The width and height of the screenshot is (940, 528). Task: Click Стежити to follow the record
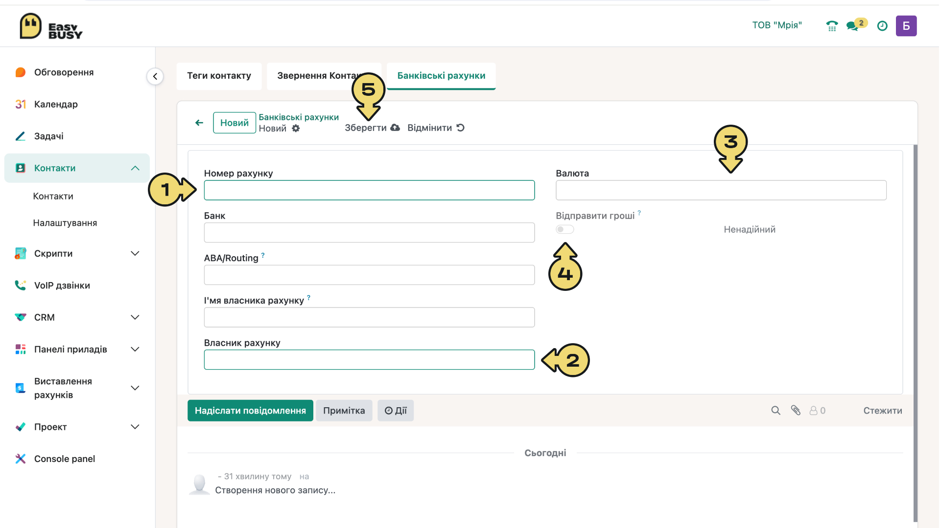point(883,411)
